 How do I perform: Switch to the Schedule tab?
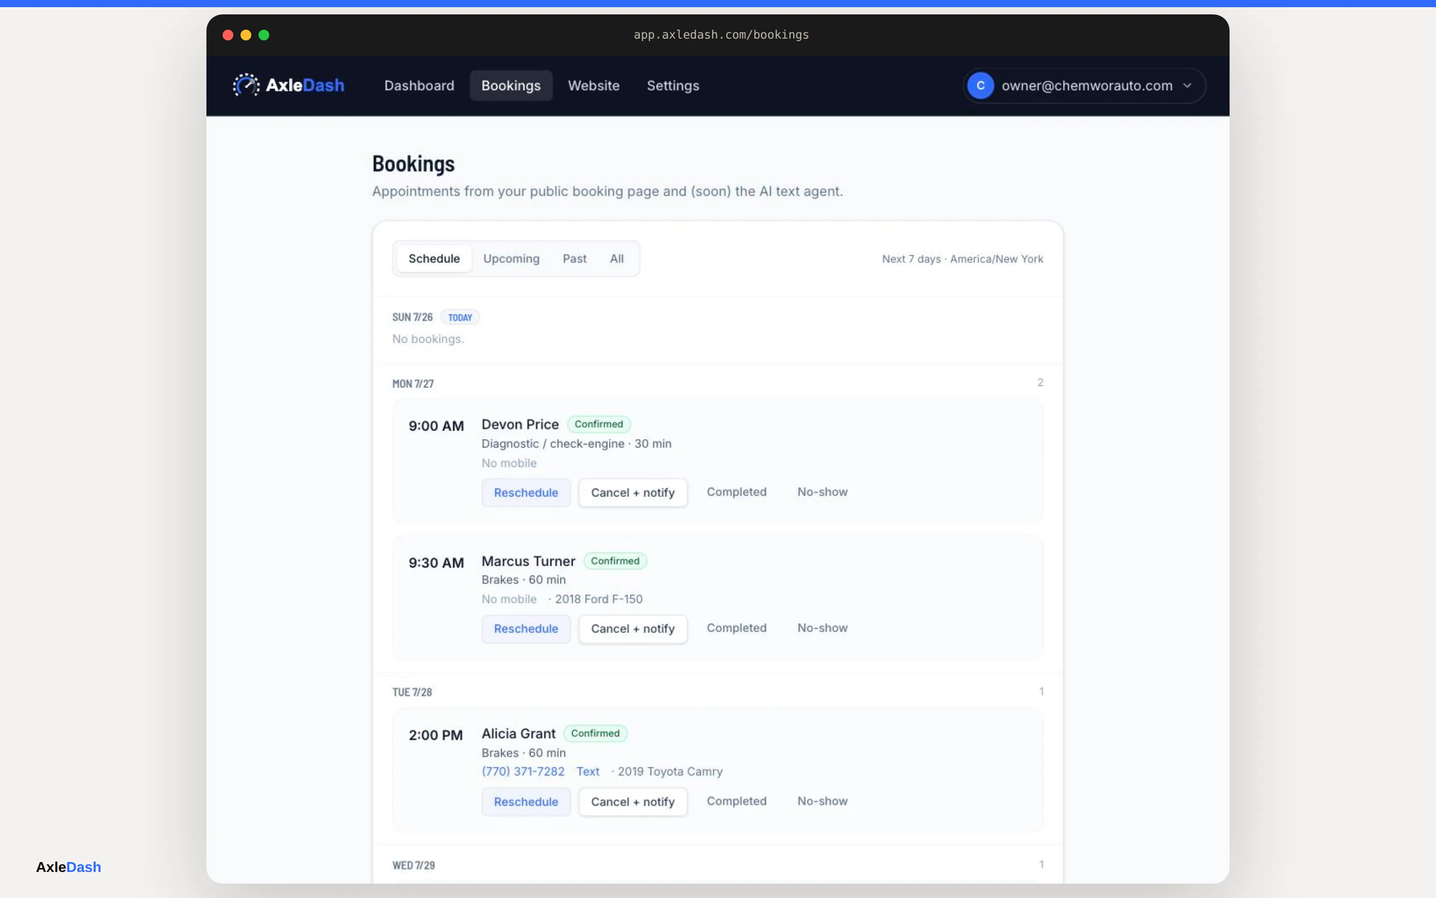[434, 258]
